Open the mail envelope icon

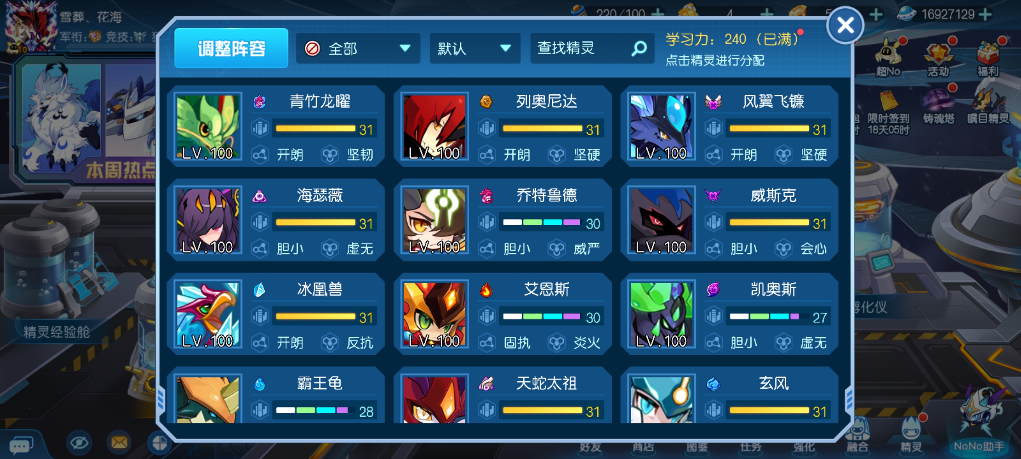119,442
